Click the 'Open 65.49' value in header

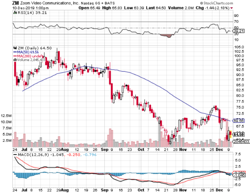pos(89,8)
